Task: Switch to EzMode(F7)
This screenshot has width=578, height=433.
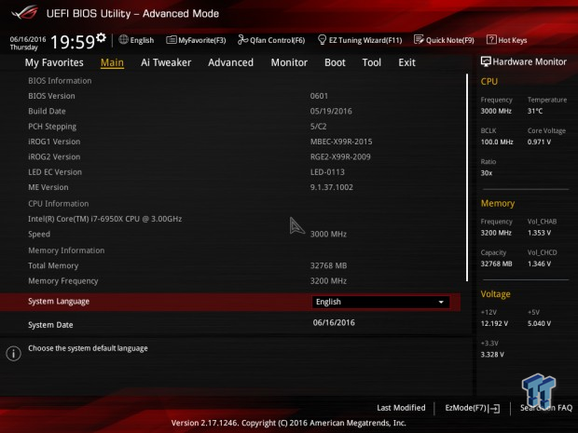Action: tap(473, 408)
